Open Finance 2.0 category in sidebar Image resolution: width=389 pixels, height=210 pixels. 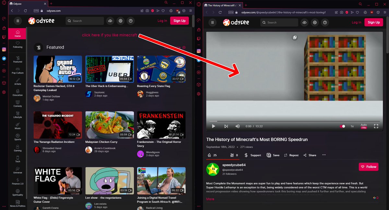click(x=18, y=182)
